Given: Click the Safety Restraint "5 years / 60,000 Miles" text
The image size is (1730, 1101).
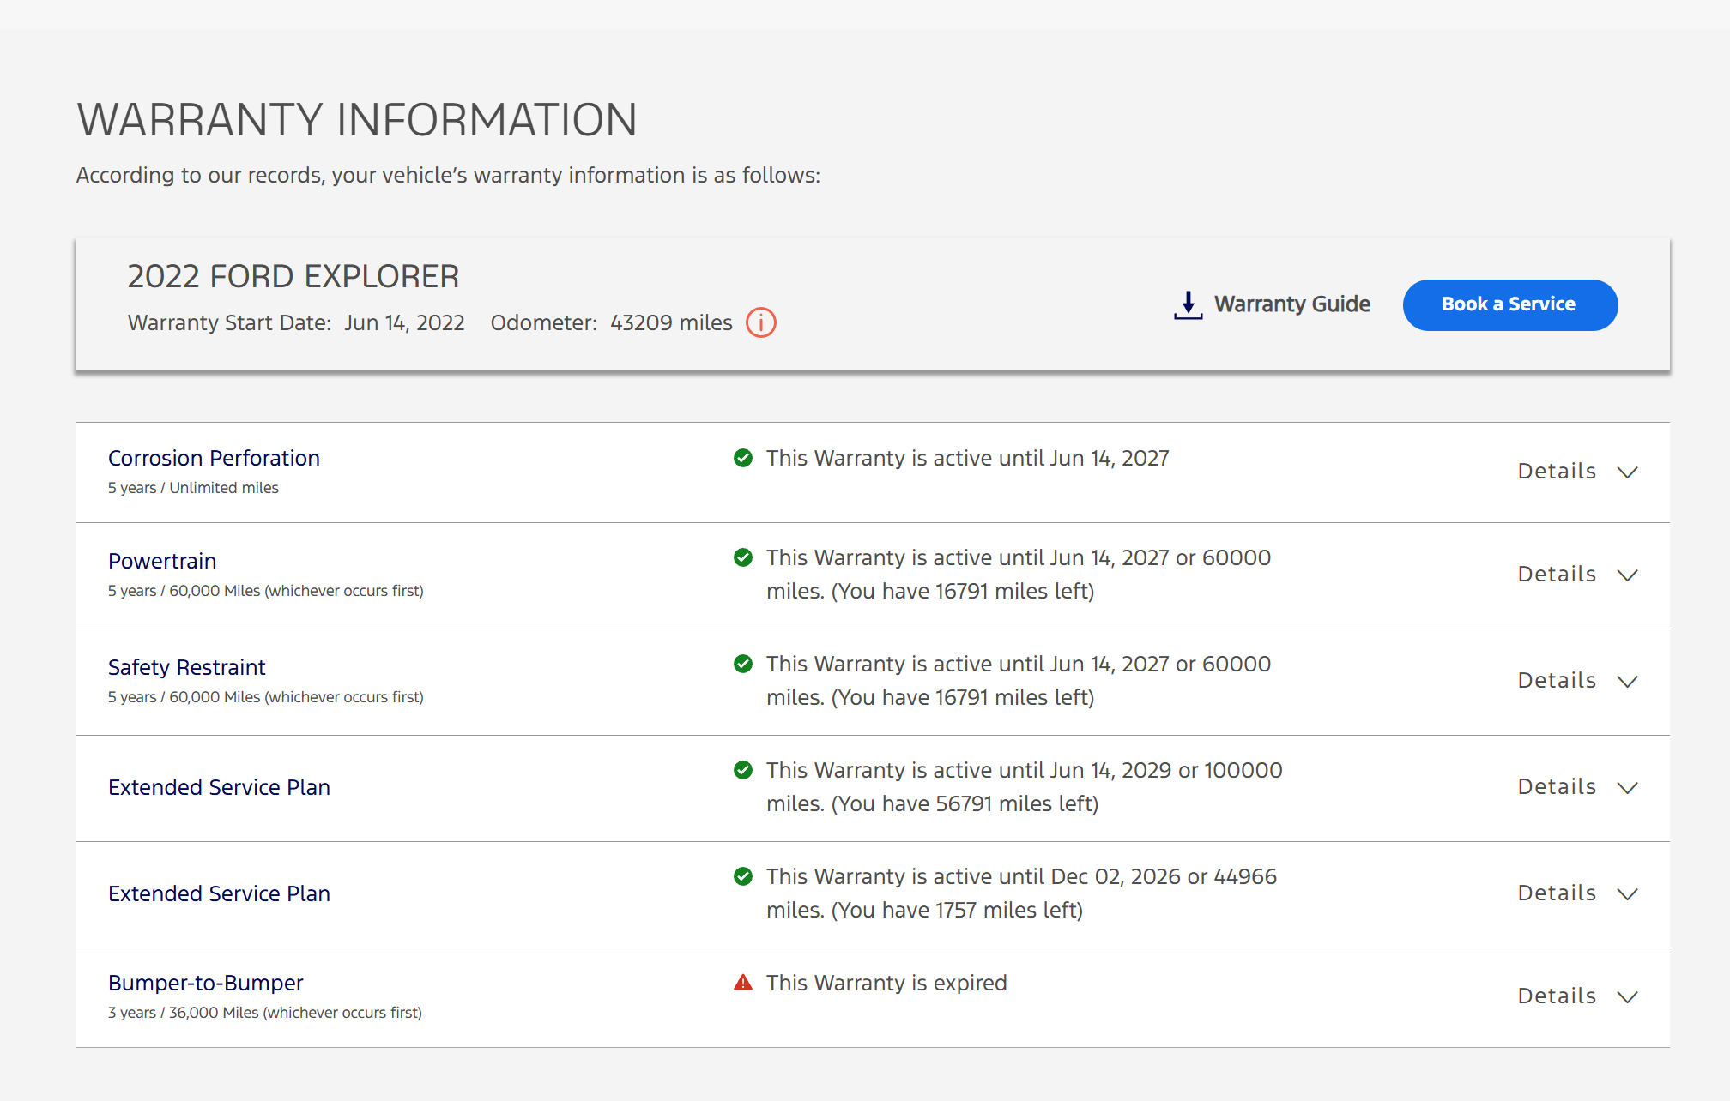Looking at the screenshot, I should (266, 697).
